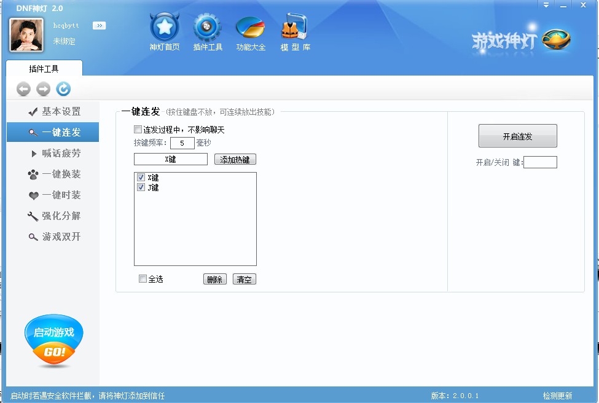
Task: Click the 添加热键 button
Action: pos(235,159)
